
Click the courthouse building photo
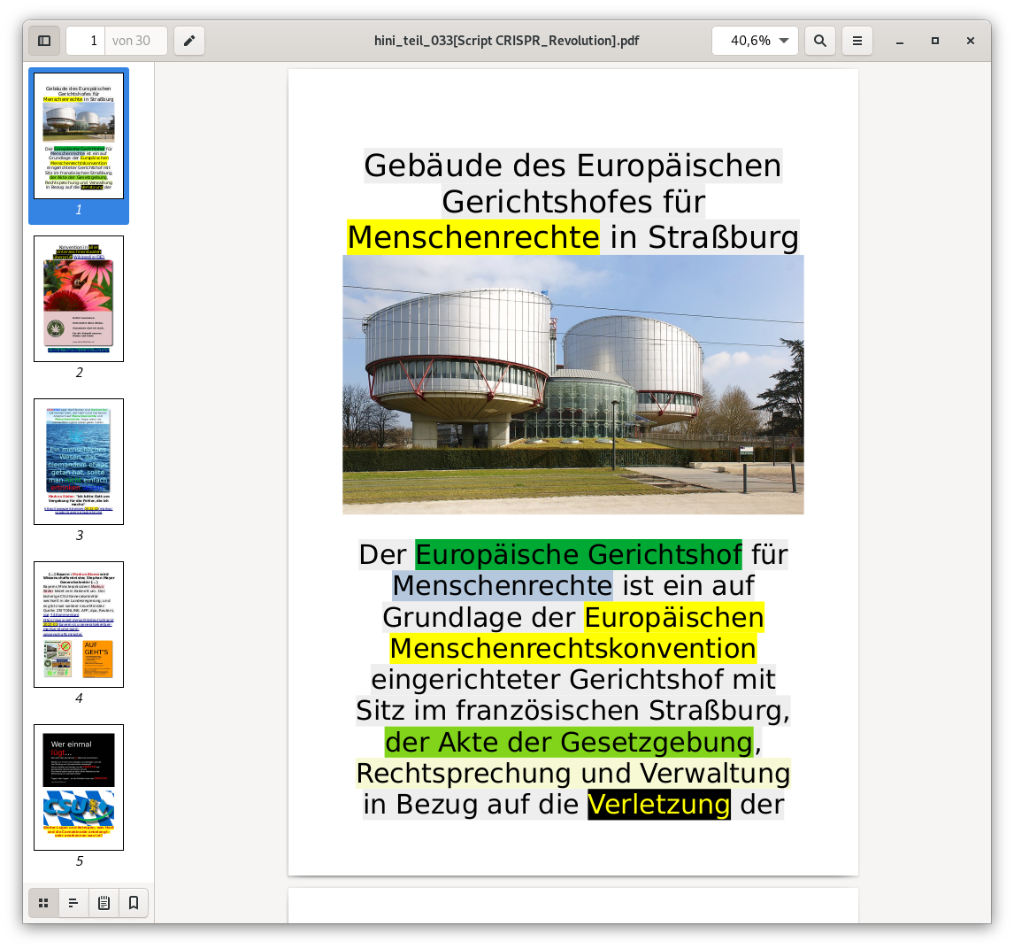[573, 384]
